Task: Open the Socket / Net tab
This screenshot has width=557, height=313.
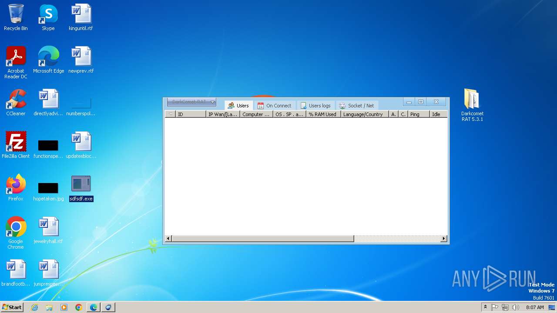Action: [357, 106]
